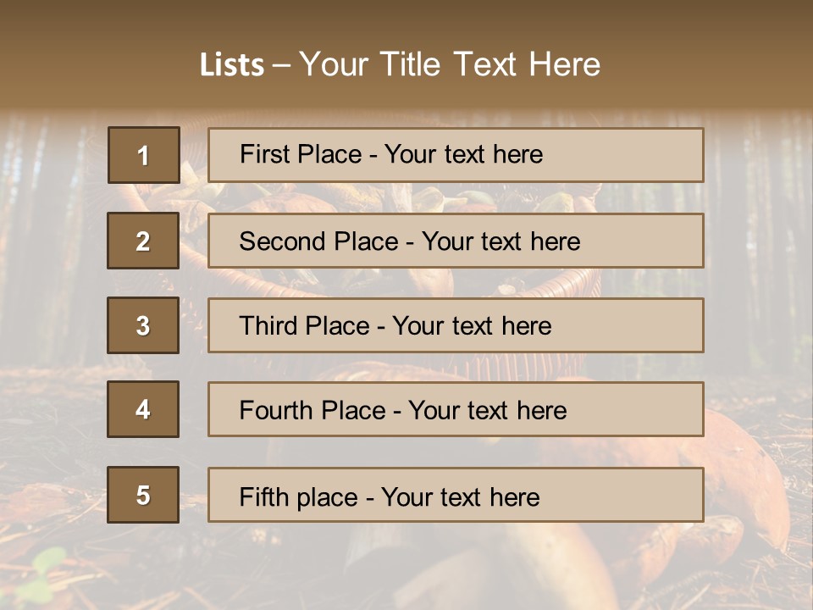Click the number 3 square
The image size is (813, 610).
coord(143,325)
